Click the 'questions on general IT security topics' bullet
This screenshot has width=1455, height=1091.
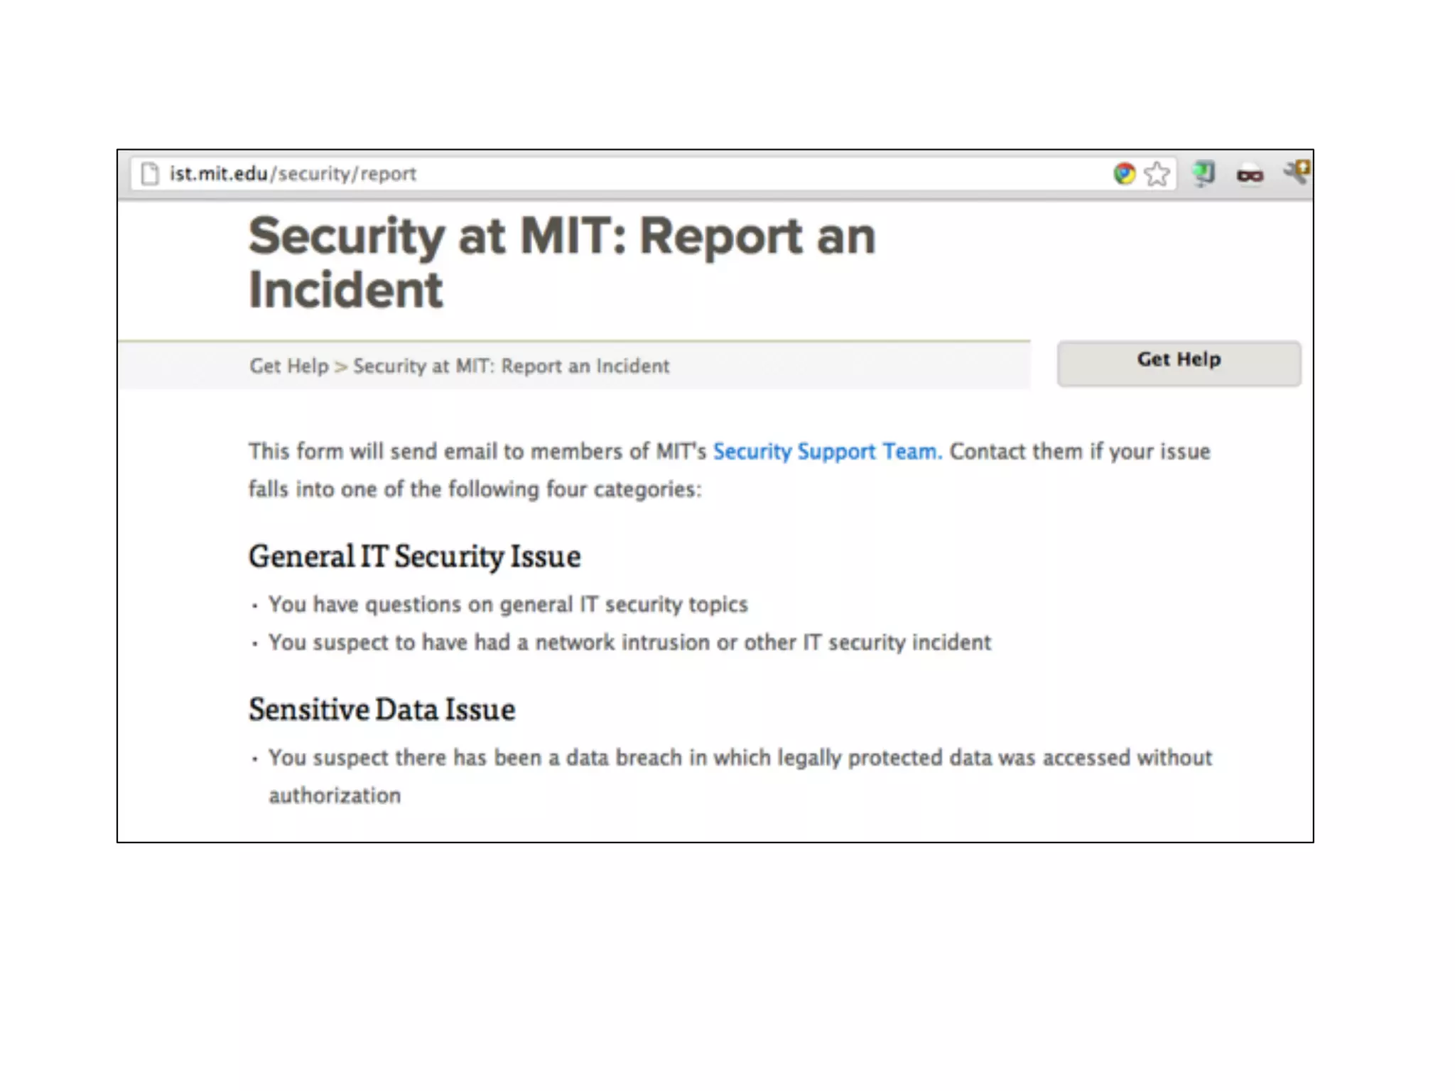[x=507, y=604]
